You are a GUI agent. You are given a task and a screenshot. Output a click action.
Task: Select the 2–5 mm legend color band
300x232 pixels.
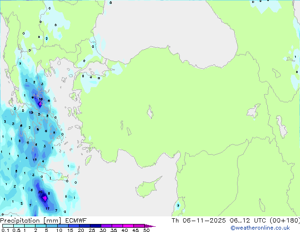(41, 226)
